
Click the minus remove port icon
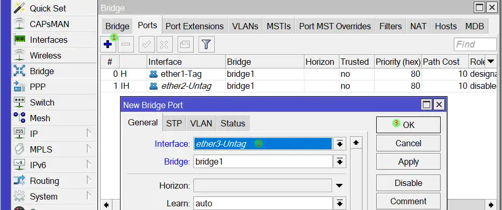point(126,45)
